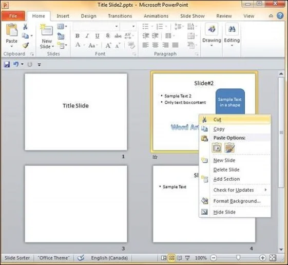This screenshot has height=265, width=288.
Task: Switch to the Animations tab
Action: tap(156, 16)
